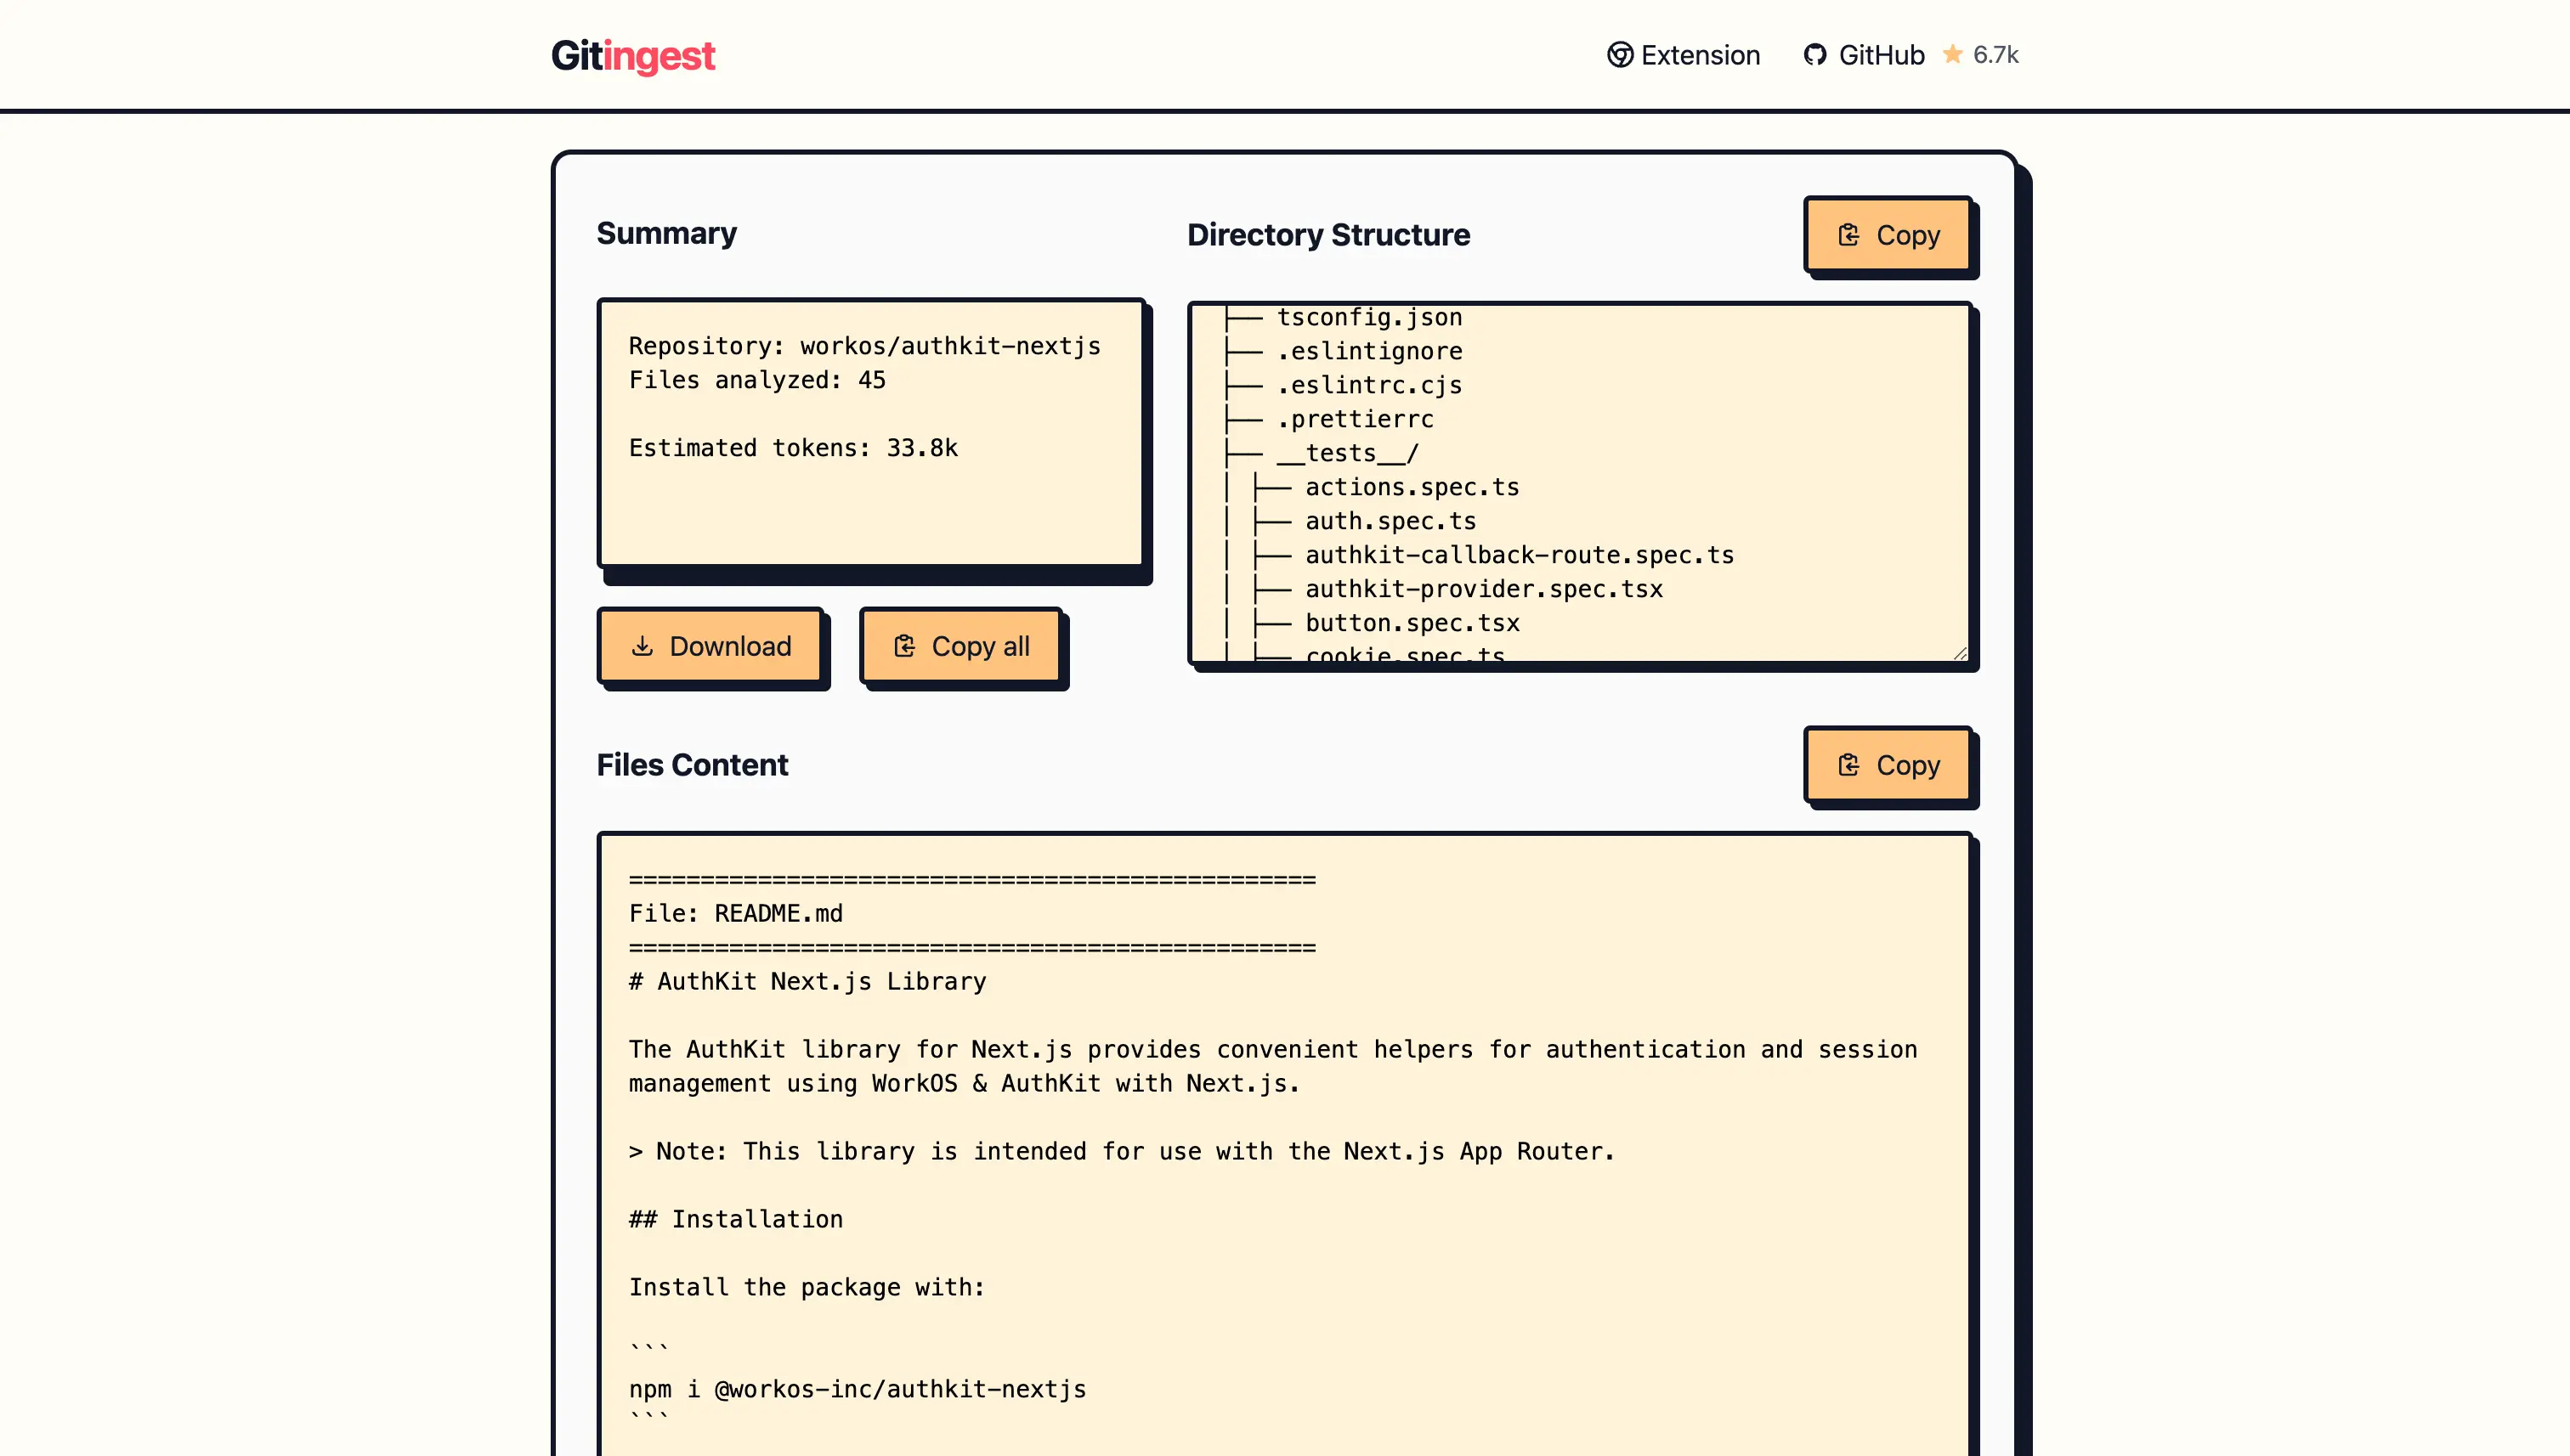Click the Repository: workos/authkit-nextjs line
This screenshot has width=2570, height=1456.
864,347
